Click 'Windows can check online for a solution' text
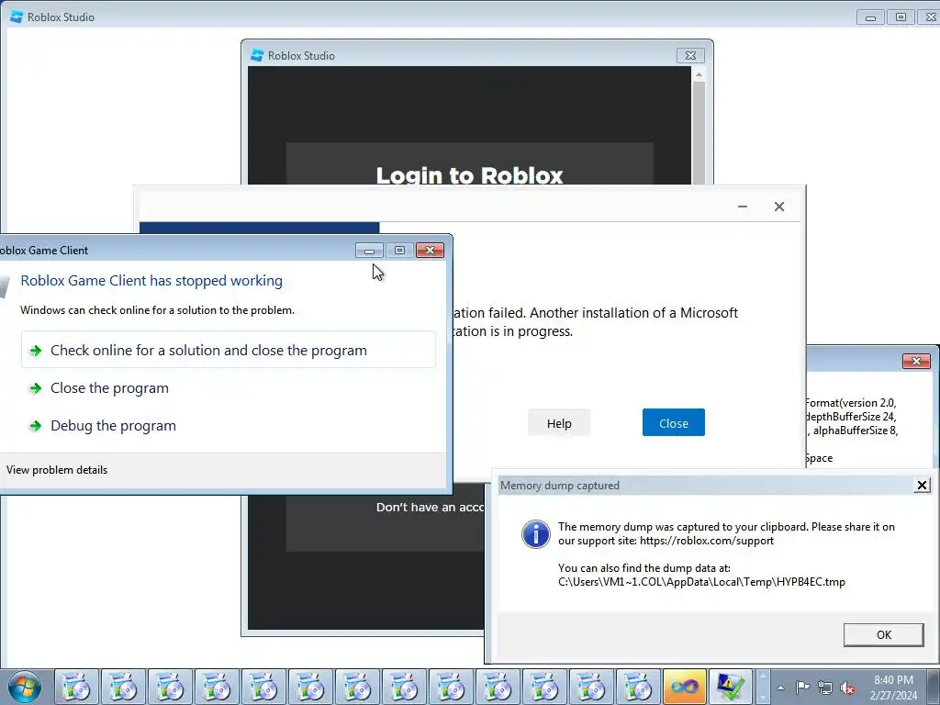 pyautogui.click(x=157, y=310)
